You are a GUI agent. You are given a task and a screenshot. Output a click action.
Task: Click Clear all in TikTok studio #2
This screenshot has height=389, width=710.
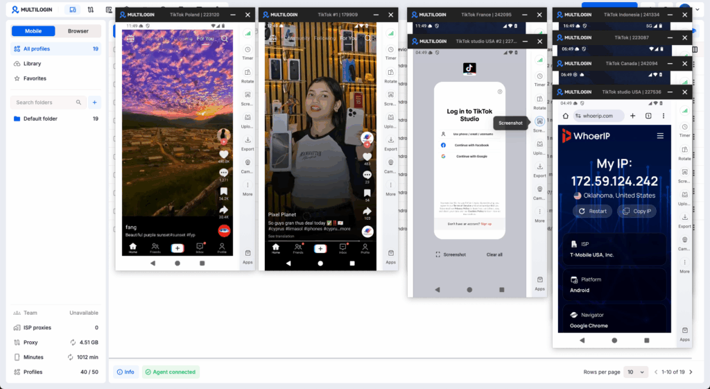(494, 254)
